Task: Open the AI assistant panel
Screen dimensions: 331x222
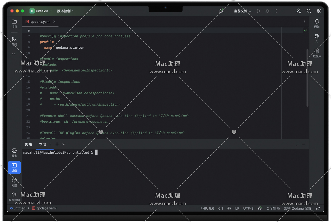Action: [x=317, y=38]
